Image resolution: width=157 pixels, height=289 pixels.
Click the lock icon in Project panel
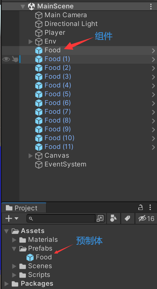click(x=141, y=207)
